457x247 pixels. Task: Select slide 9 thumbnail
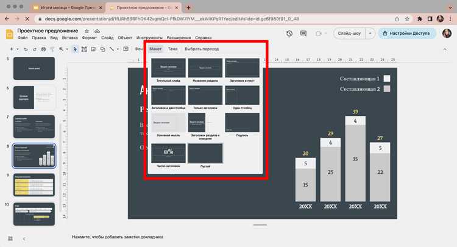click(x=34, y=185)
